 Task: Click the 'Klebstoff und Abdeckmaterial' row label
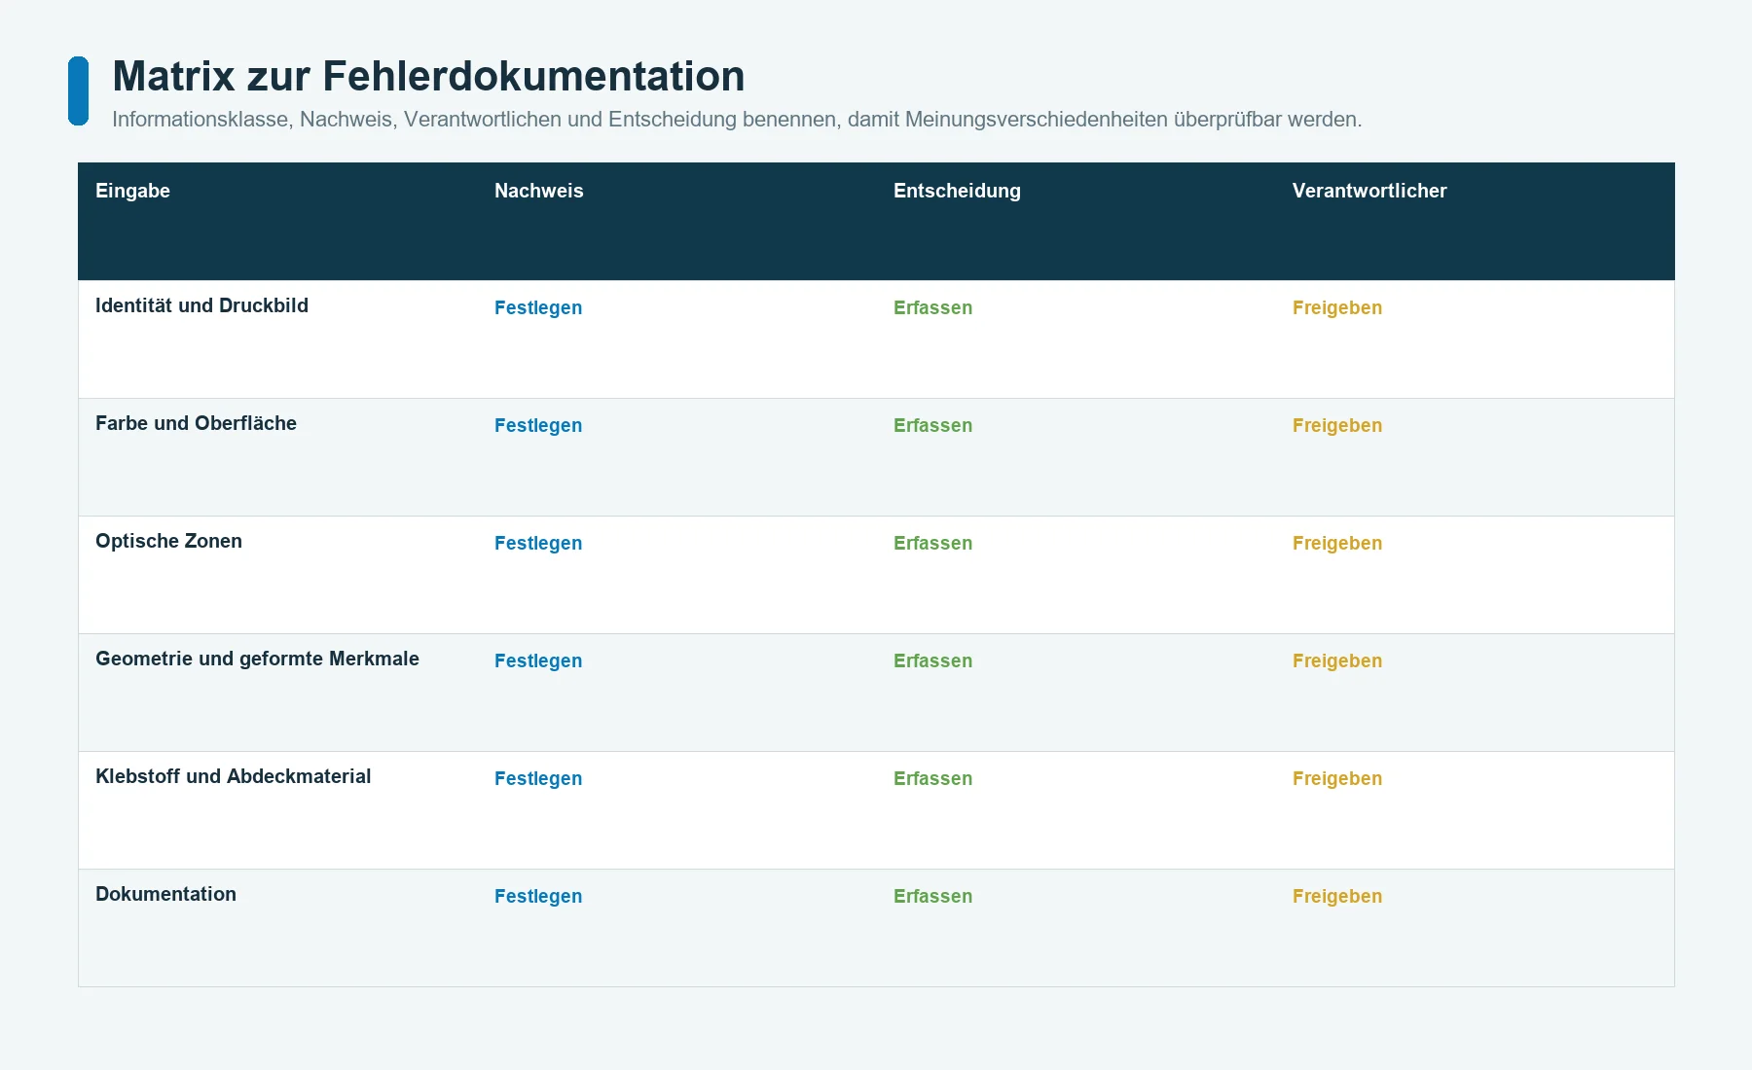(233, 776)
